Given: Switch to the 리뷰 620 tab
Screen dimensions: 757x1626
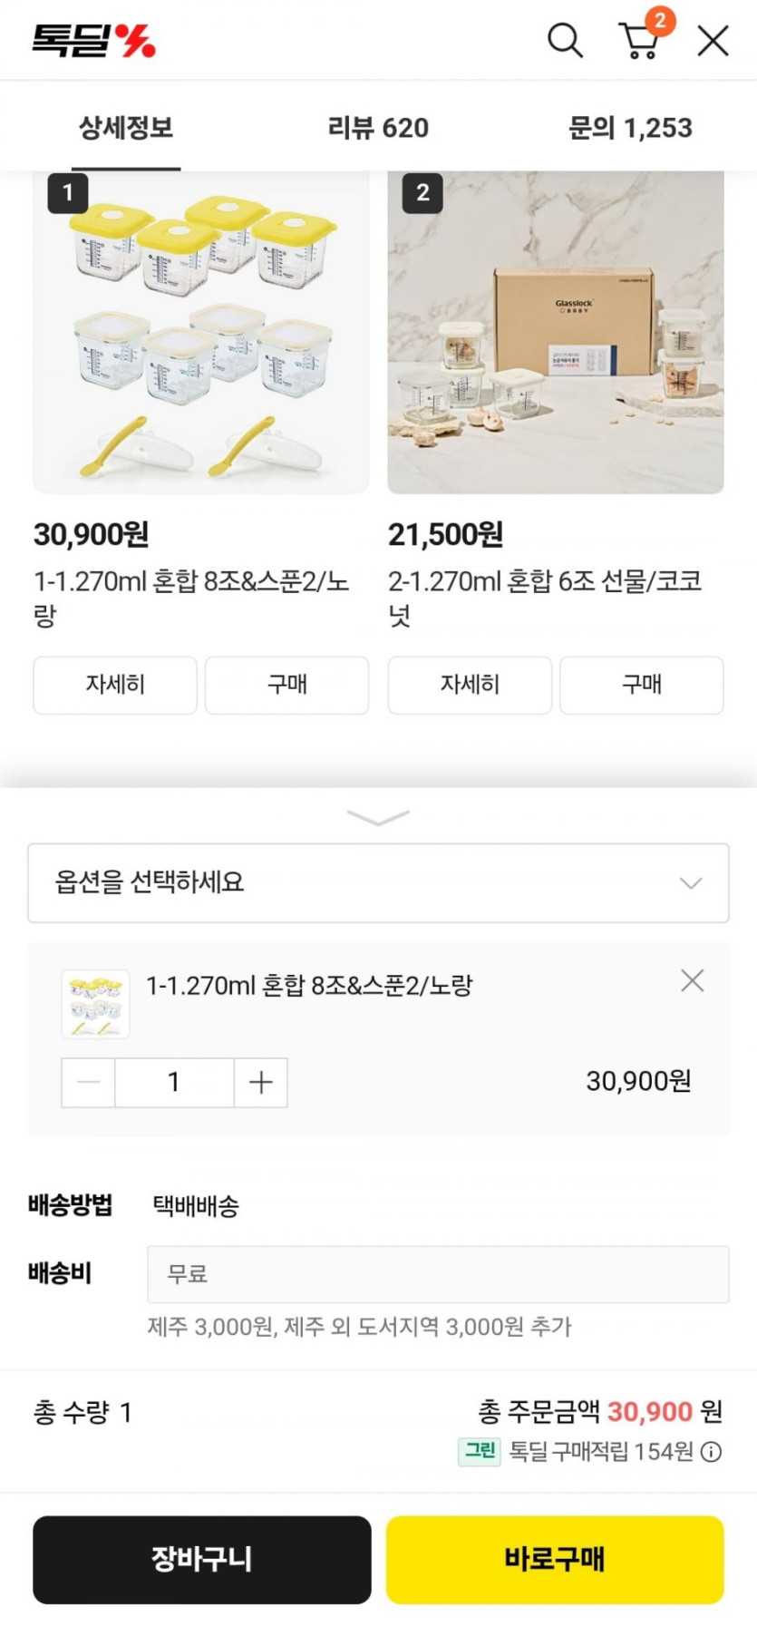Looking at the screenshot, I should pos(378,128).
